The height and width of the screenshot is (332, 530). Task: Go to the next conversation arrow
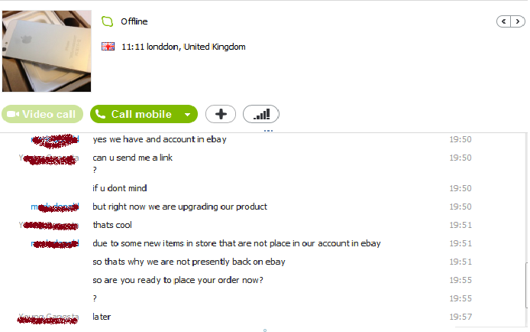[518, 21]
